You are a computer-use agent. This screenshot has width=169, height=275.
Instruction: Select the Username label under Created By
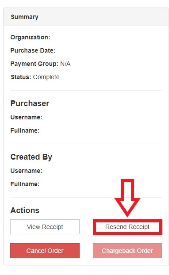click(x=27, y=171)
